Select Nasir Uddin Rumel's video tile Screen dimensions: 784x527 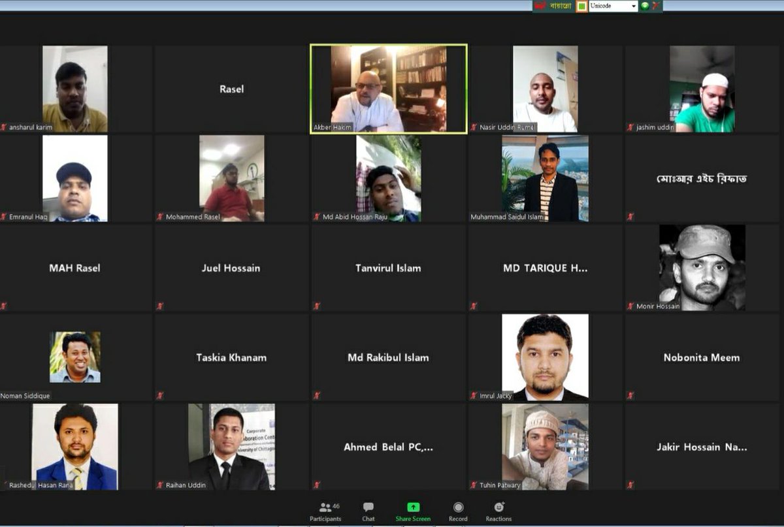point(546,89)
